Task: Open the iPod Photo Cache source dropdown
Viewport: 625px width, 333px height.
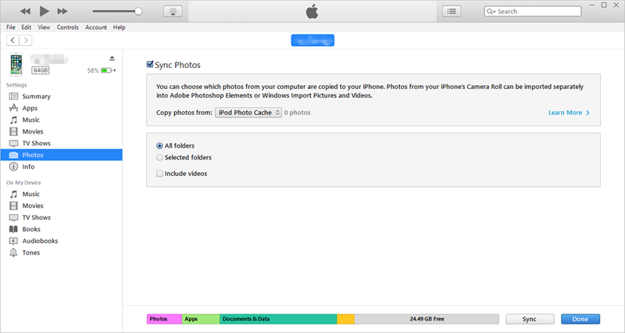Action: (248, 113)
